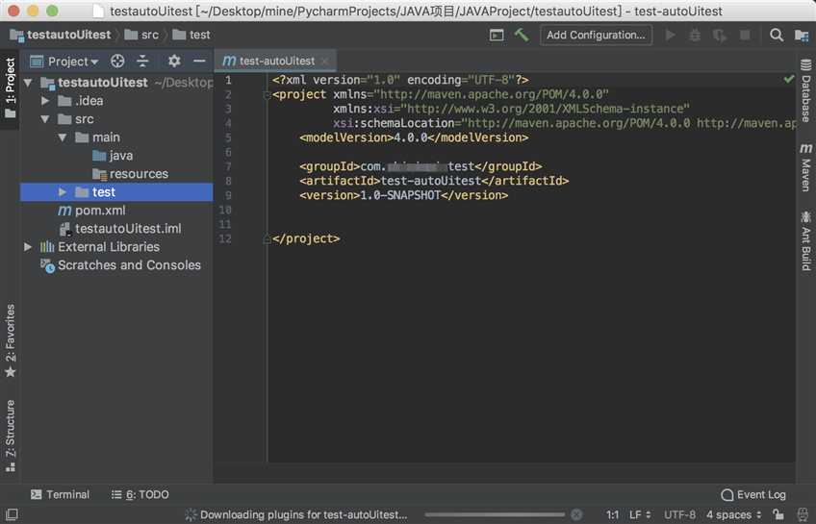Change 4 spaces indent setting

733,514
